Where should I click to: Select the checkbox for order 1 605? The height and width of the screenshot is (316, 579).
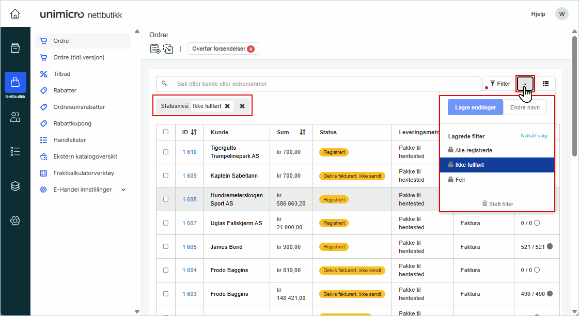(166, 247)
